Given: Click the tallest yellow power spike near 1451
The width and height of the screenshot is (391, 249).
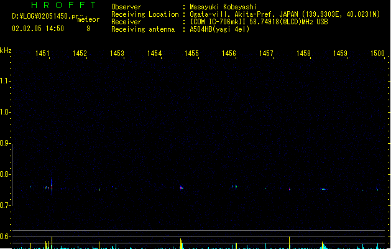Looking at the screenshot, I should [52, 243].
